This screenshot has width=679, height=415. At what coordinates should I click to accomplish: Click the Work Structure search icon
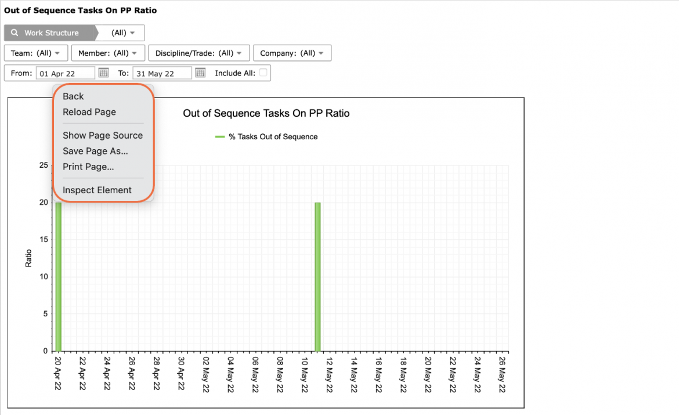pyautogui.click(x=15, y=33)
